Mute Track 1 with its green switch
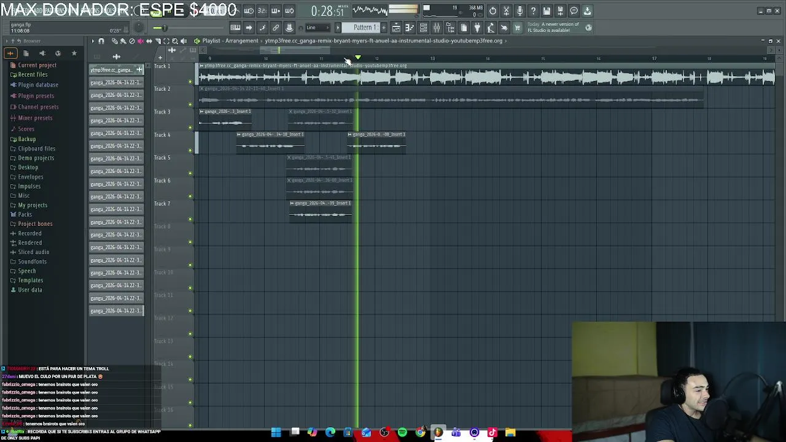786x442 pixels. (x=190, y=82)
